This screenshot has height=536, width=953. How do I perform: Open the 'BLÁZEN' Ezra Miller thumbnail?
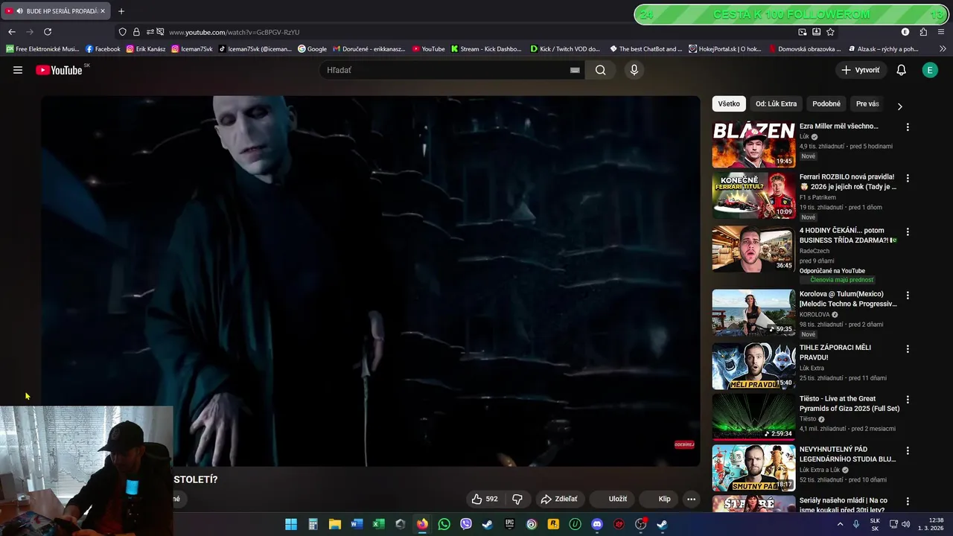pyautogui.click(x=753, y=144)
